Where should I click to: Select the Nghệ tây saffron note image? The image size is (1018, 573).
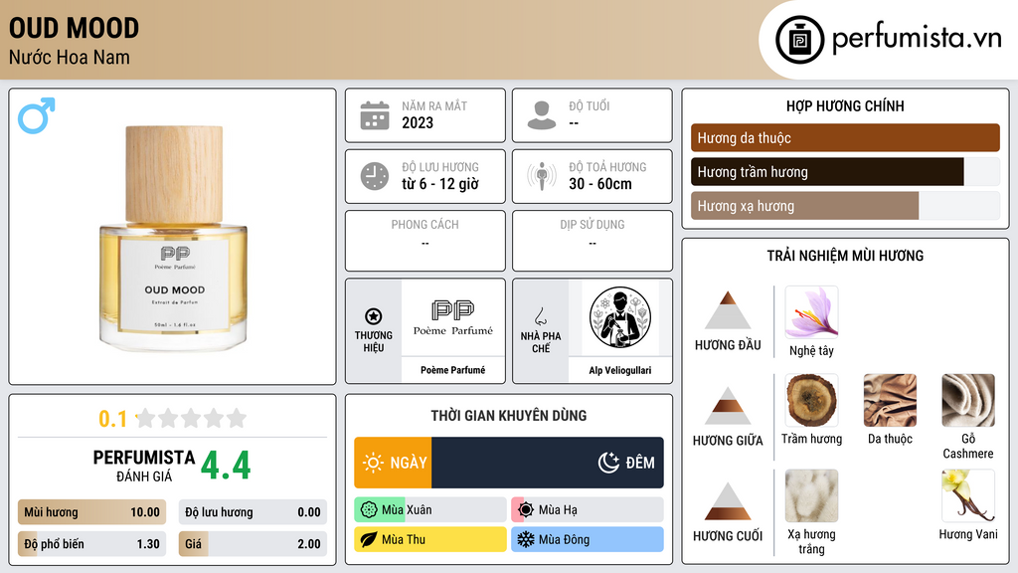pyautogui.click(x=811, y=312)
